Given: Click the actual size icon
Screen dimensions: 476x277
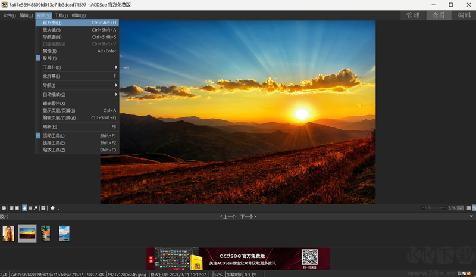Looking at the screenshot, I should (469, 208).
